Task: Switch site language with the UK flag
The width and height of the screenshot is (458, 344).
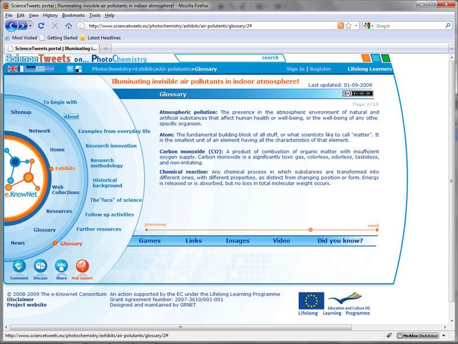Action: point(13,69)
